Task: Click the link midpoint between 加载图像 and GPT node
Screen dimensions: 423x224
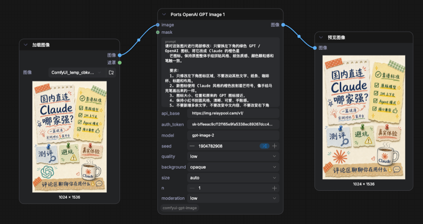Action: click(139, 40)
